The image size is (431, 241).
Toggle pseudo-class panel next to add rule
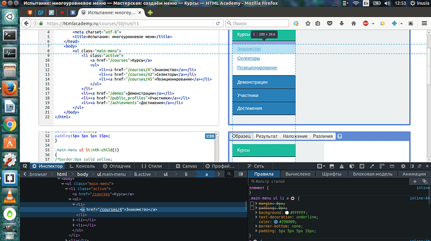(x=425, y=181)
